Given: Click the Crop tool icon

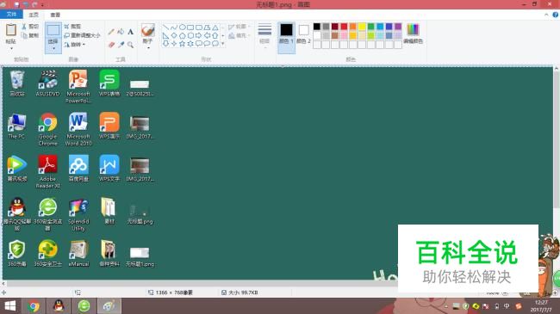Looking at the screenshot, I should 67,27.
